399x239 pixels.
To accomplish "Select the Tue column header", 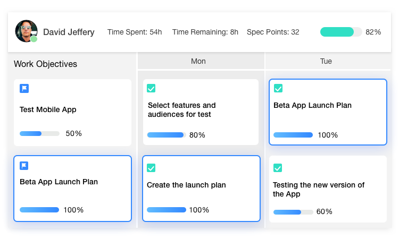I will click(x=326, y=62).
